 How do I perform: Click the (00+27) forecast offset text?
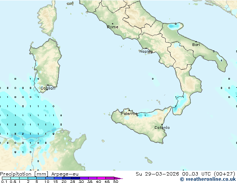pos(224,174)
